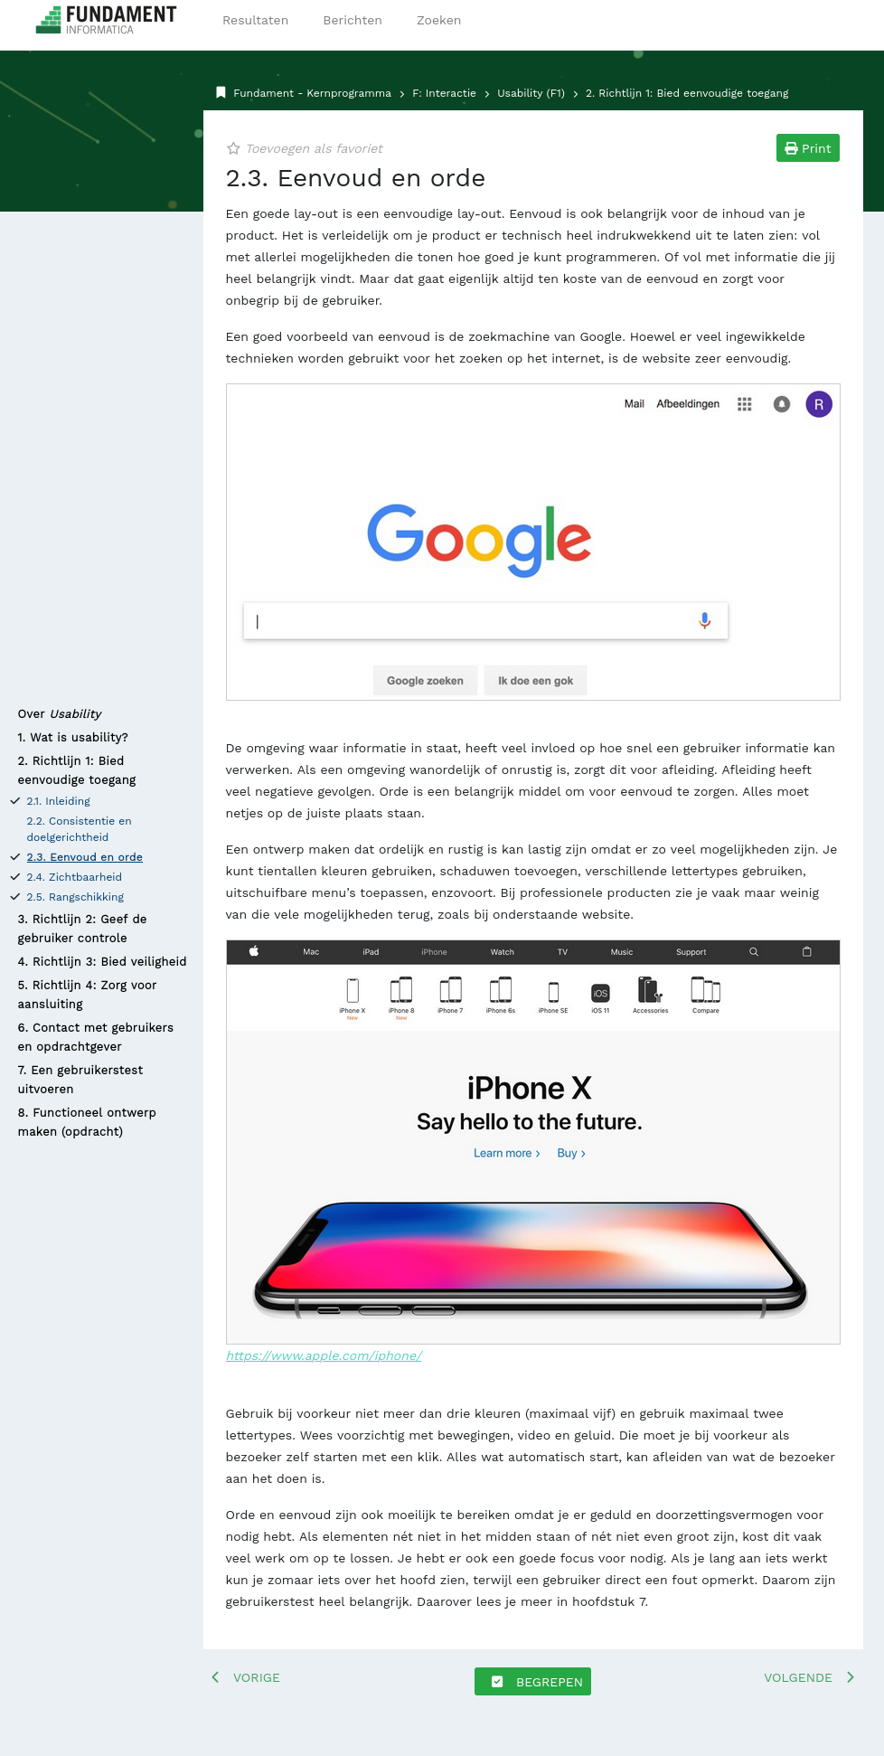Click the Google search input field
884x1756 pixels.
click(485, 621)
